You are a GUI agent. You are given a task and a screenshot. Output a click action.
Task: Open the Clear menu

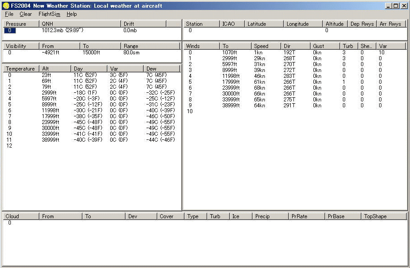click(26, 14)
